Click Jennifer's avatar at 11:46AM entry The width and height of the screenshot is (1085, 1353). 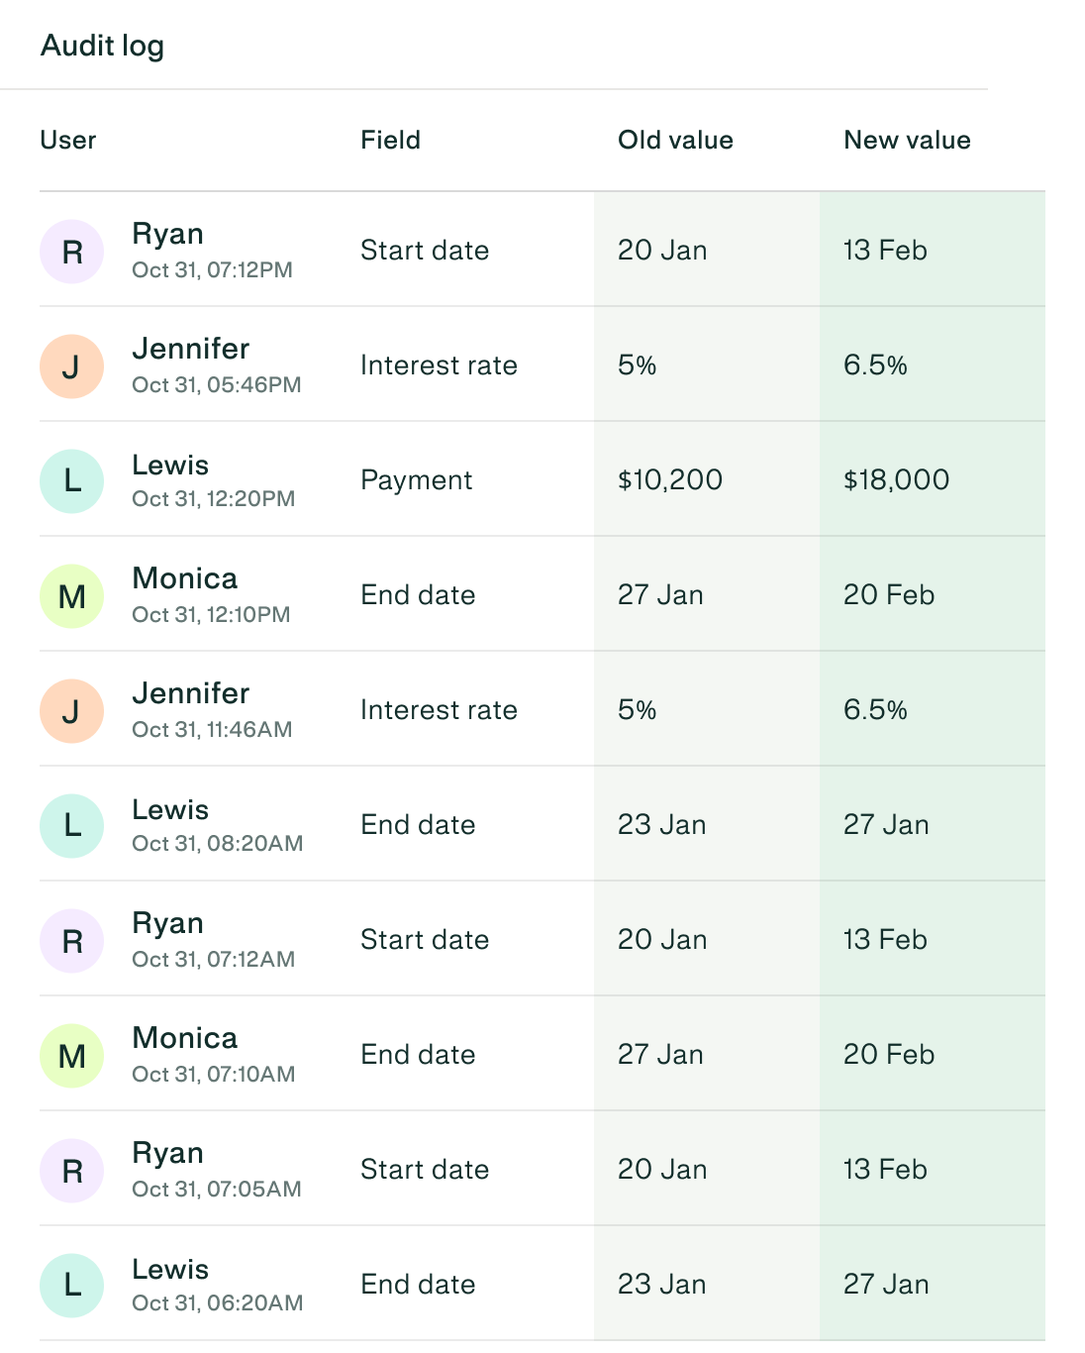click(x=71, y=711)
